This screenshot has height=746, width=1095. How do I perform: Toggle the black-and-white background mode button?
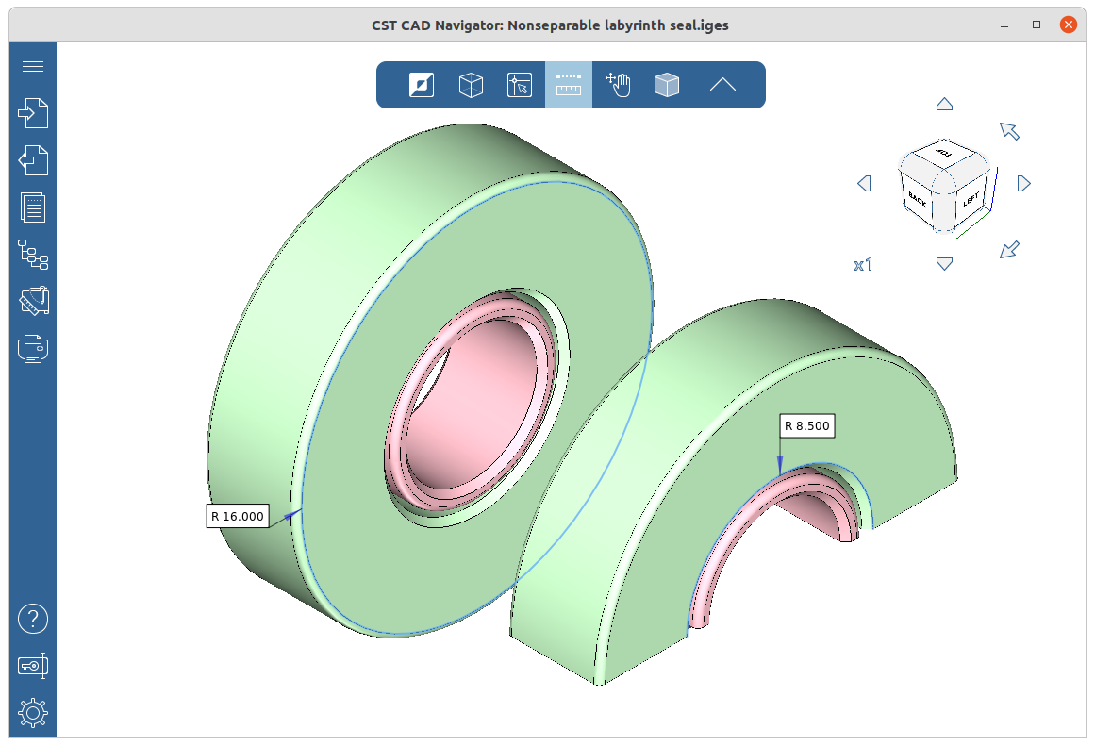pos(422,85)
